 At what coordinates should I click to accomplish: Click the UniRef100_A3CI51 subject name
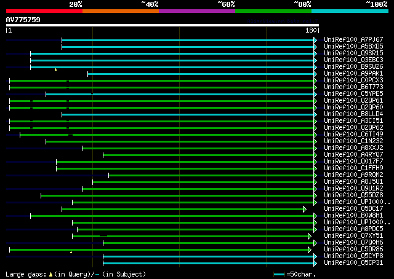pyautogui.click(x=353, y=121)
